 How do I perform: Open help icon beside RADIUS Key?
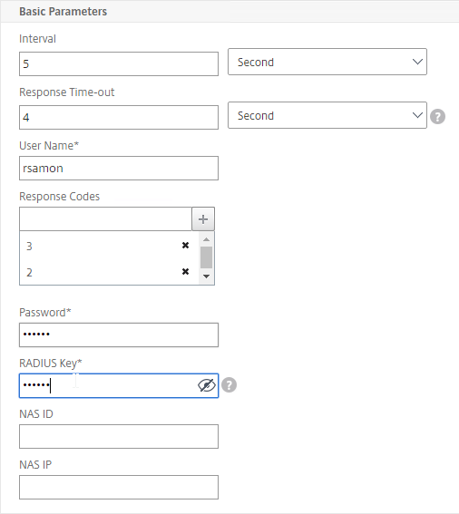(229, 385)
